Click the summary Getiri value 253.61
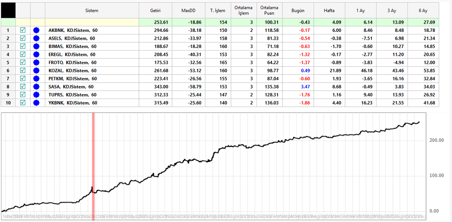 161,22
